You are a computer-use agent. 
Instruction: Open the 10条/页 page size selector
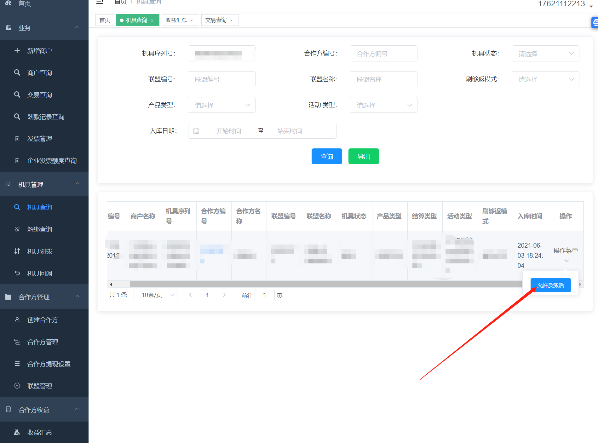click(155, 295)
